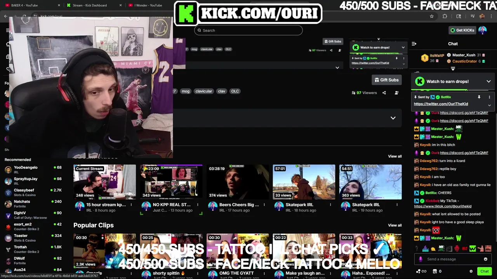Image resolution: width=497 pixels, height=279 pixels.
Task: Open the twitter.com/OuriTheKid link
Action: coord(441,104)
